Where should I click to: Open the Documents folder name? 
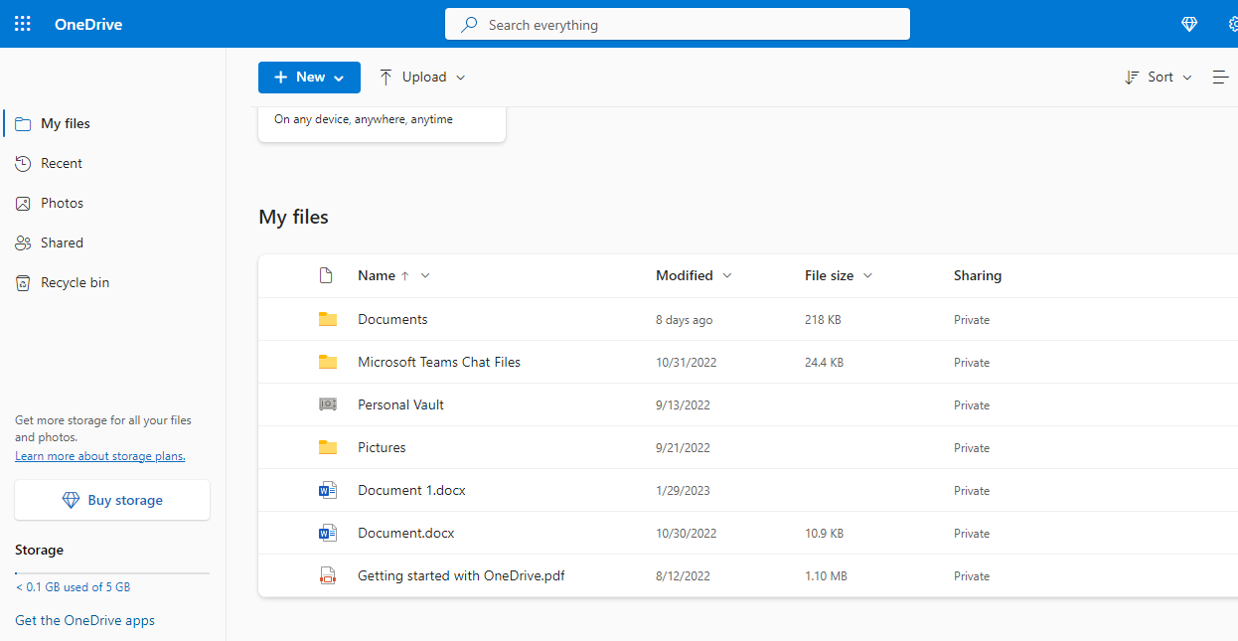(392, 319)
